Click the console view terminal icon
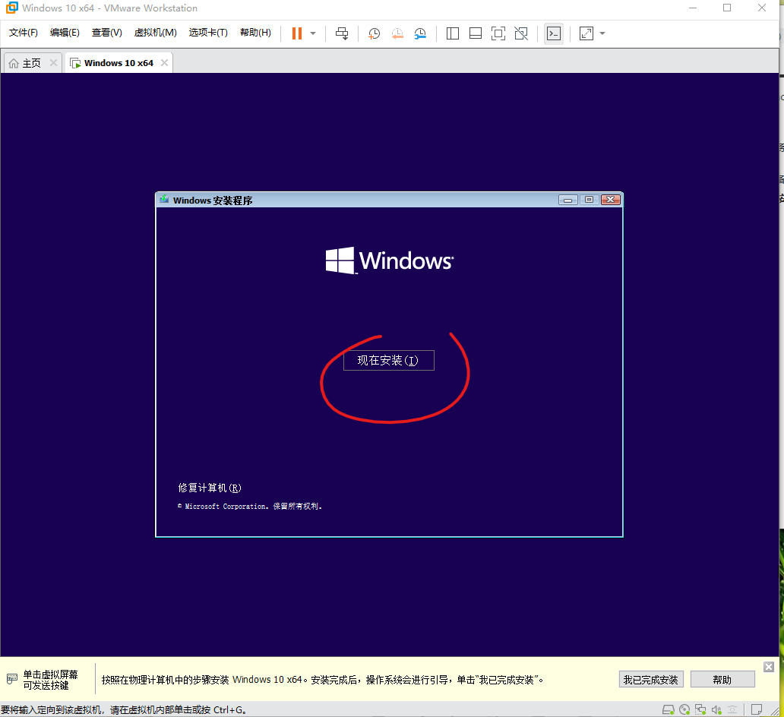 coord(554,33)
